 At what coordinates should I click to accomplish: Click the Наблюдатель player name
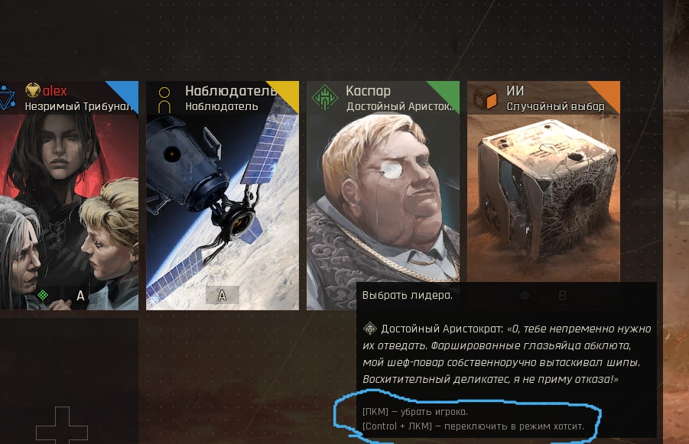[231, 90]
